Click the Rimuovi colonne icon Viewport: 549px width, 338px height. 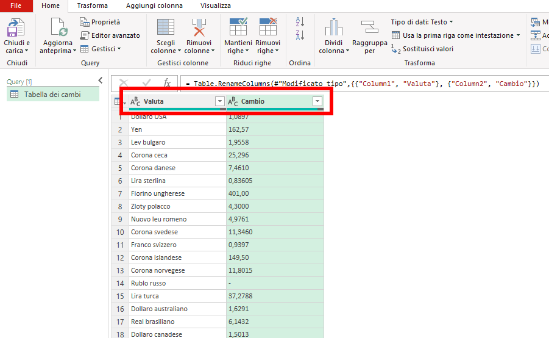tap(199, 27)
